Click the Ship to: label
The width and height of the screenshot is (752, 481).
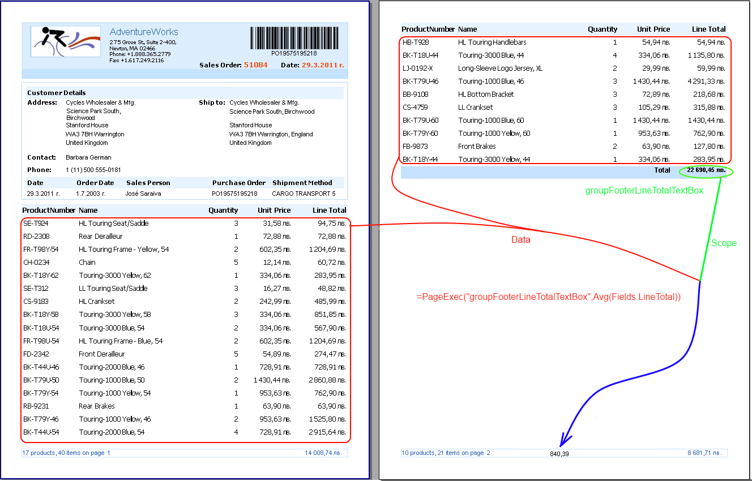click(x=212, y=103)
